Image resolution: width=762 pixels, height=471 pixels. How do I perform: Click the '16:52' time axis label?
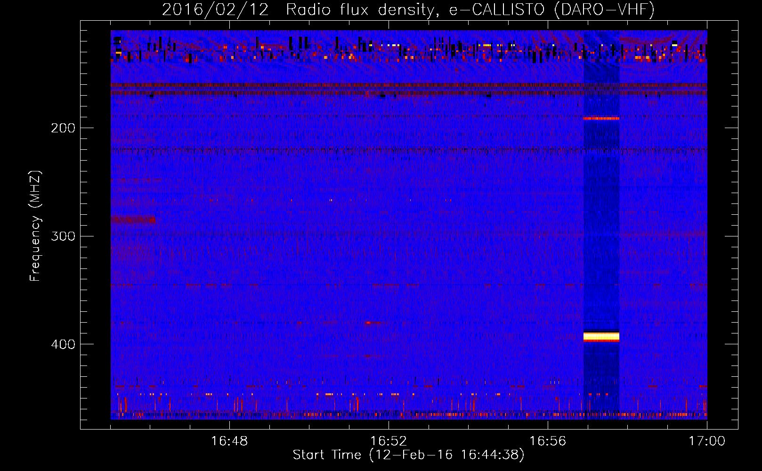coord(389,441)
